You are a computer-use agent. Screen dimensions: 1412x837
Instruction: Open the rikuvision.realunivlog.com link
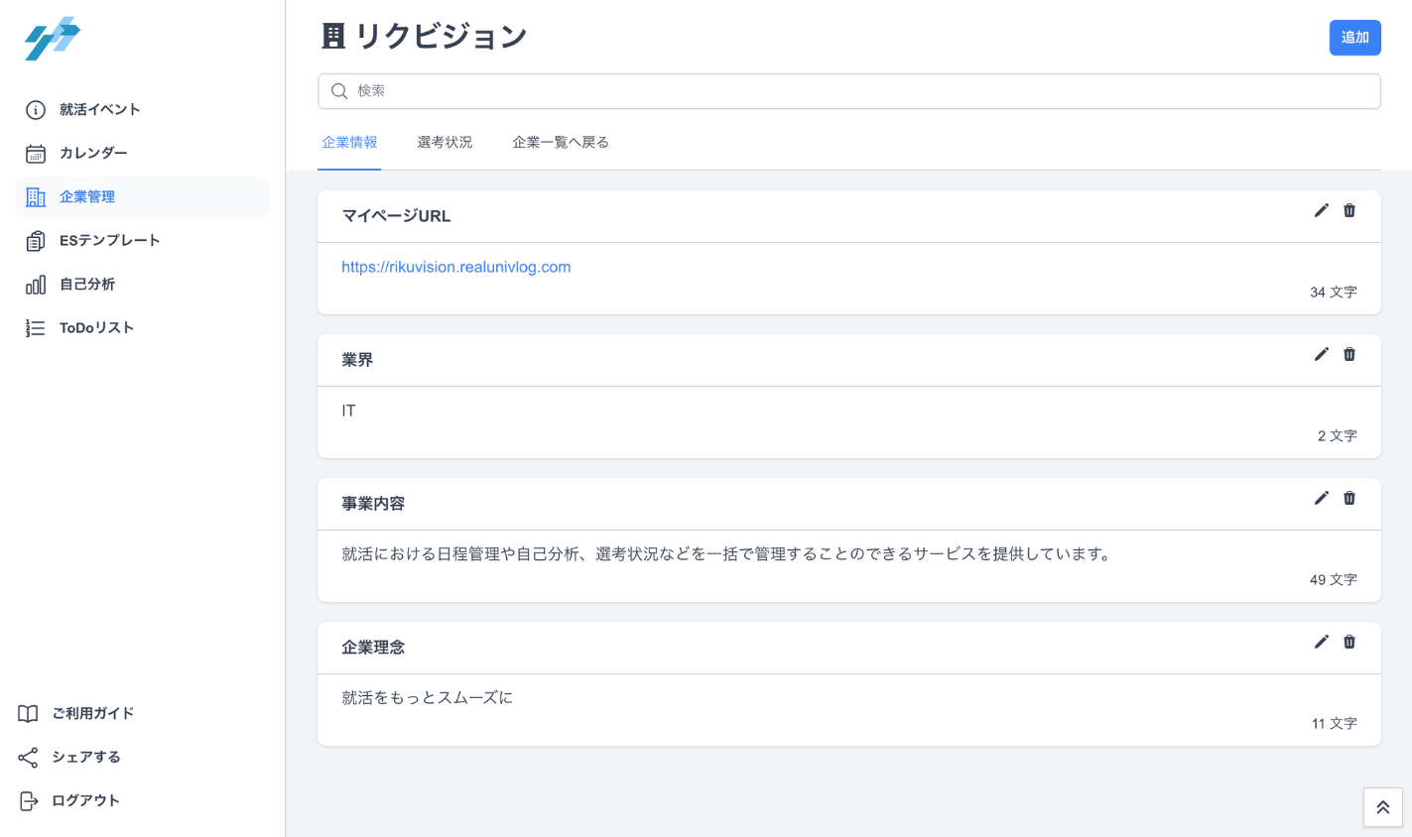(x=455, y=267)
